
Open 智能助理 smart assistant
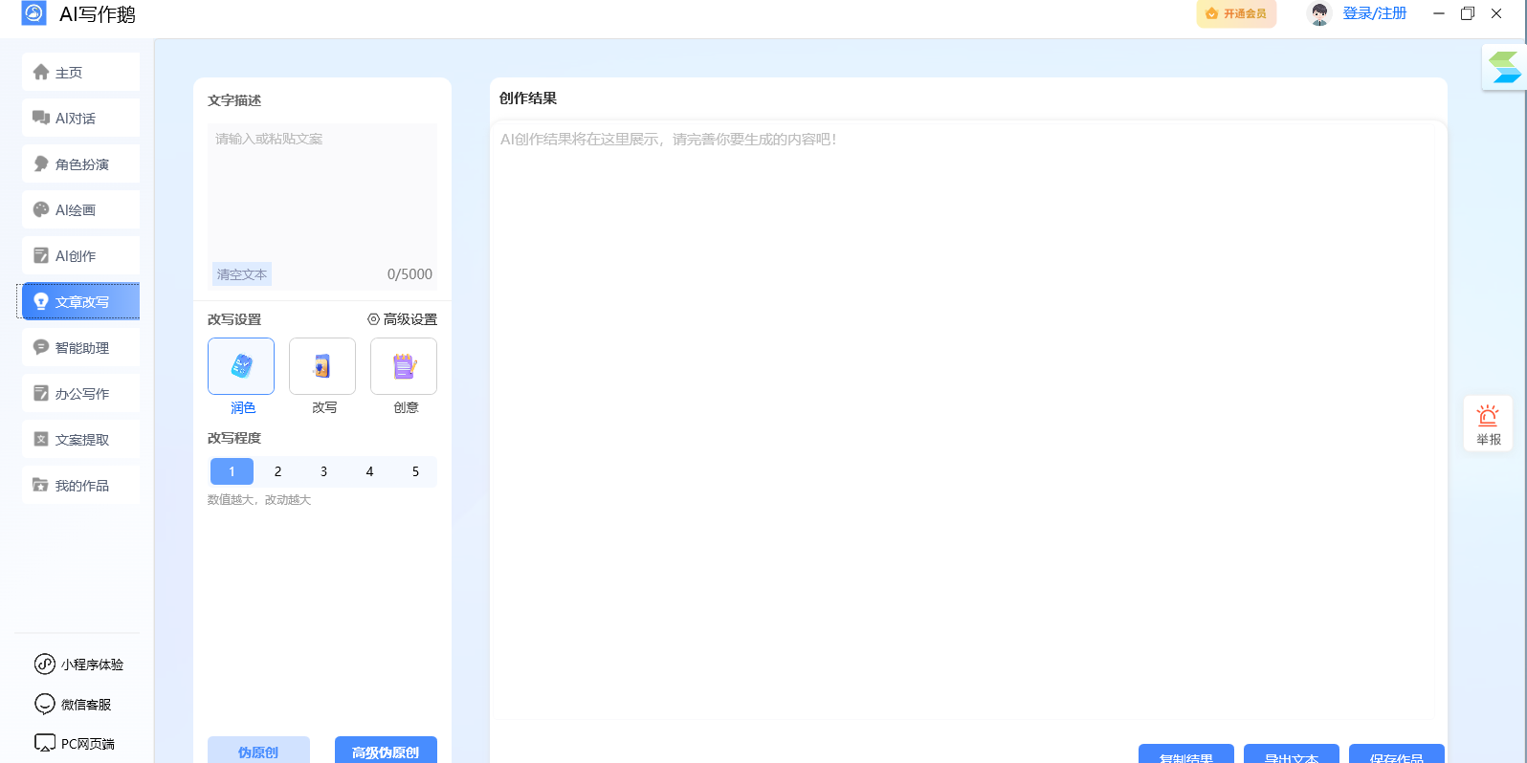[x=80, y=347]
